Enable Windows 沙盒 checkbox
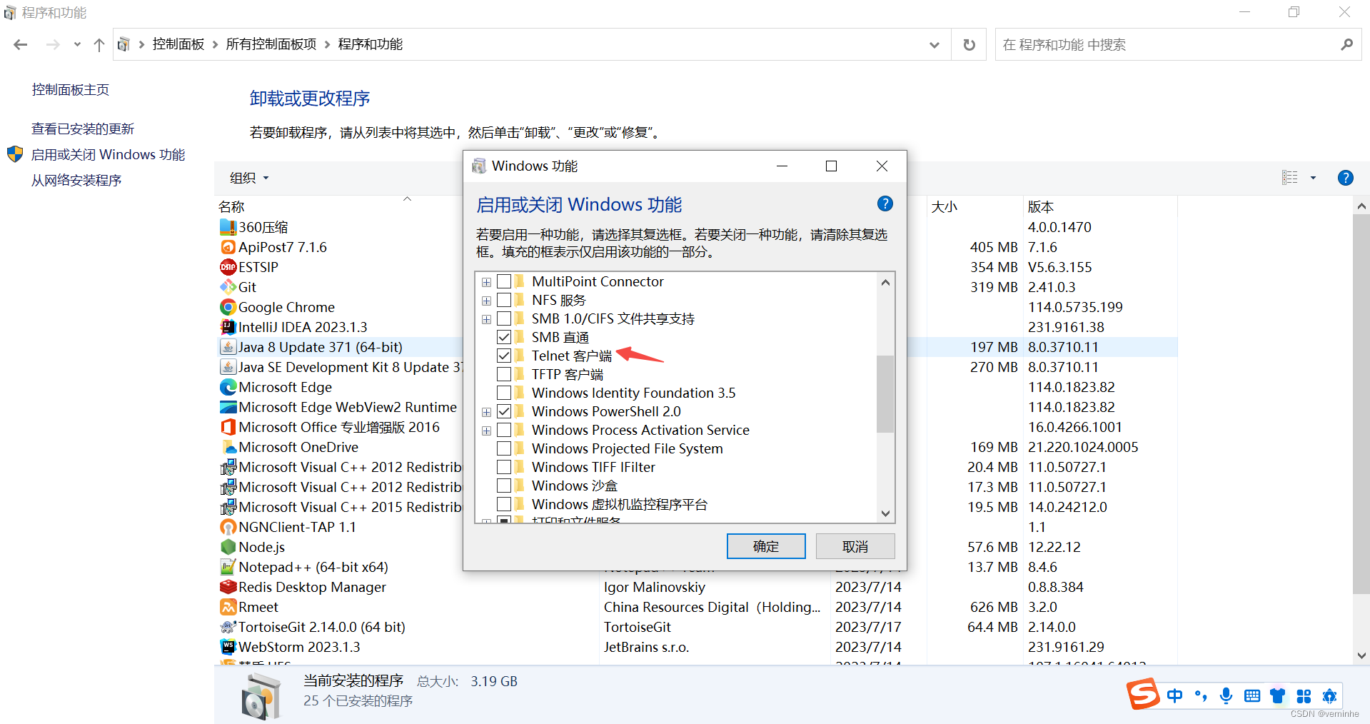The height and width of the screenshot is (724, 1370). pyautogui.click(x=504, y=486)
